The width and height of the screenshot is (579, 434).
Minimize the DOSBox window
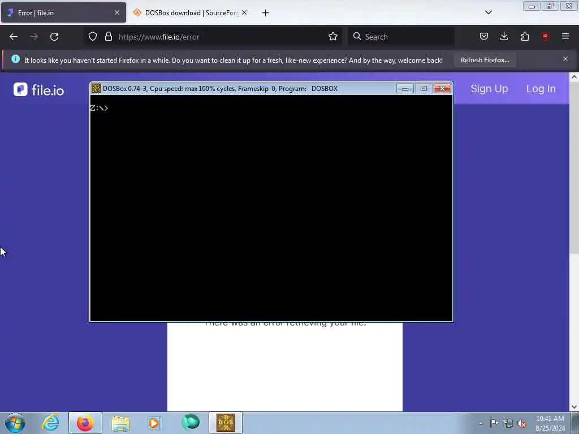(405, 89)
